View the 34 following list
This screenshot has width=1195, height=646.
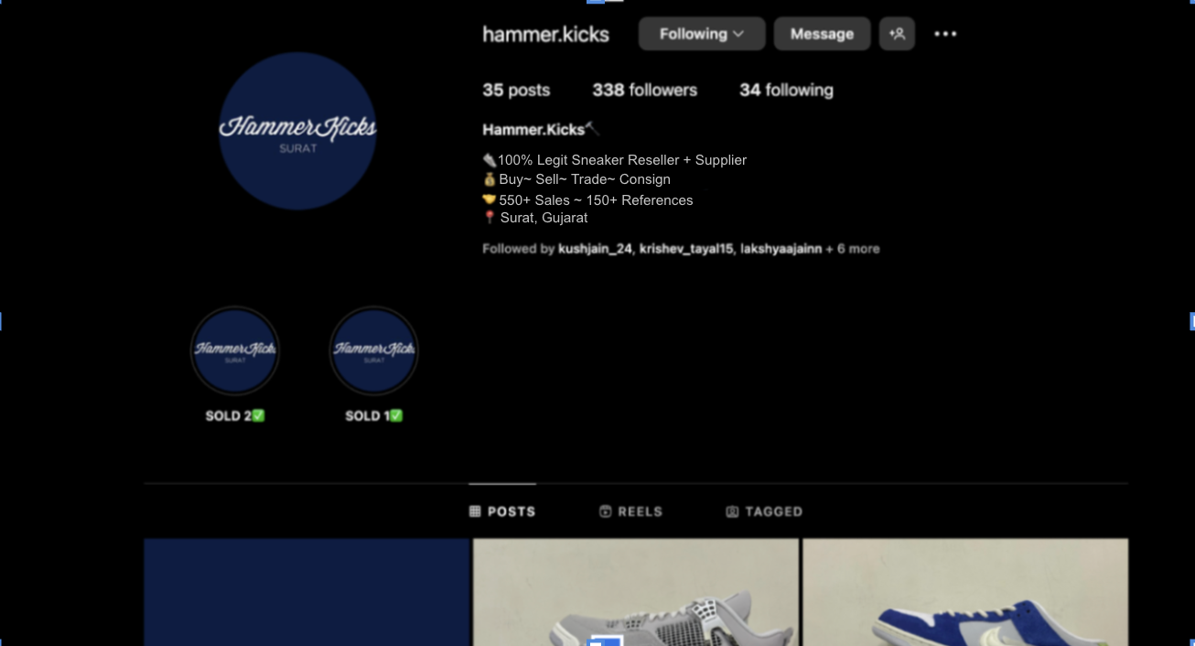786,90
